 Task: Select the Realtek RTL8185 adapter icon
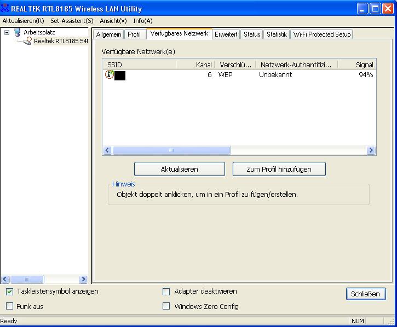click(x=27, y=41)
